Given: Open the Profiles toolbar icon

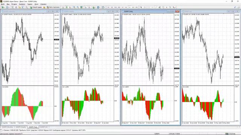Looking at the screenshot, I should pos(7,7).
